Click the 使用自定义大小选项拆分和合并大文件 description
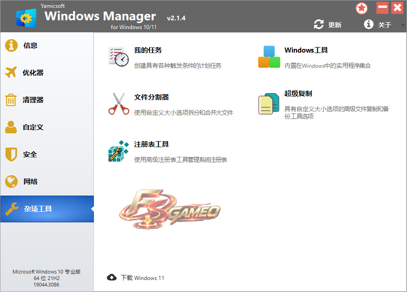 [x=184, y=113]
